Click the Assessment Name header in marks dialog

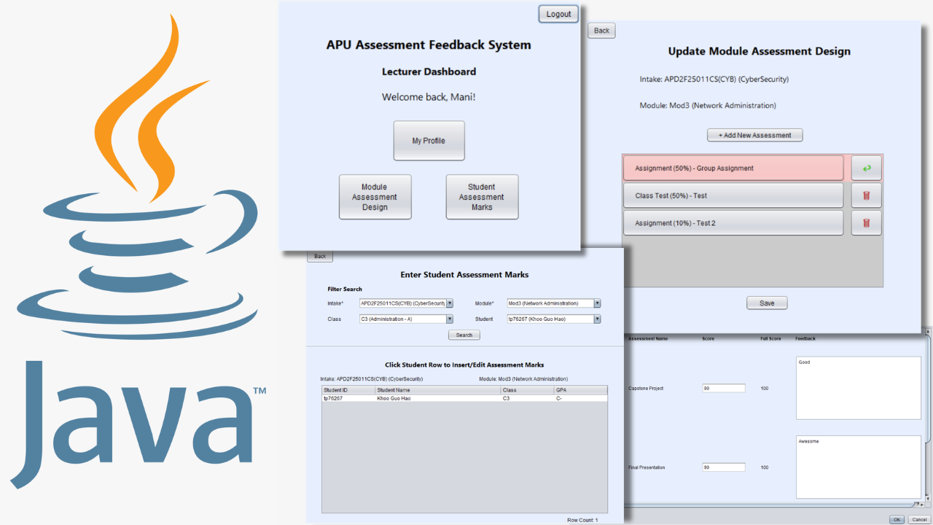648,339
